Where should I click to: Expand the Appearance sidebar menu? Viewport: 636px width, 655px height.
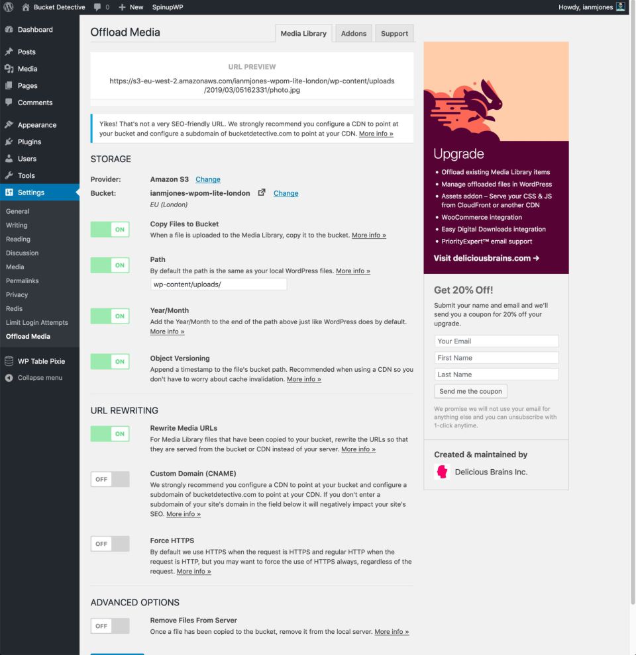coord(36,125)
